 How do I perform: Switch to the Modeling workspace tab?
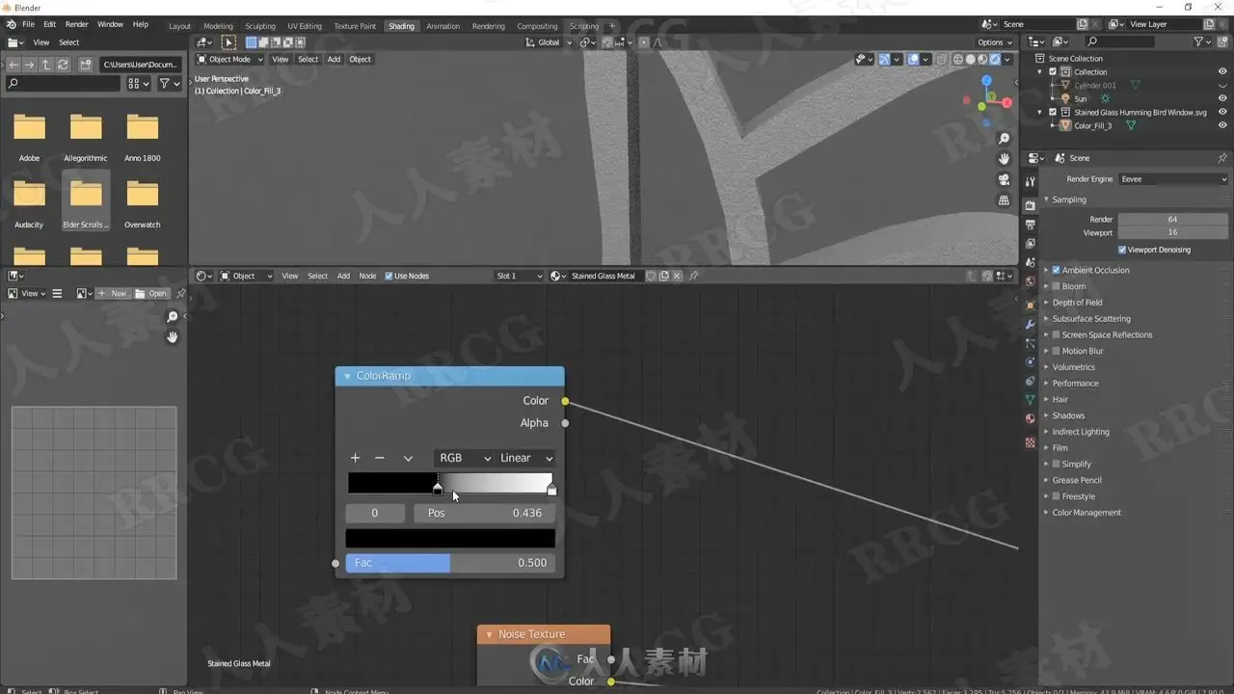click(x=218, y=26)
